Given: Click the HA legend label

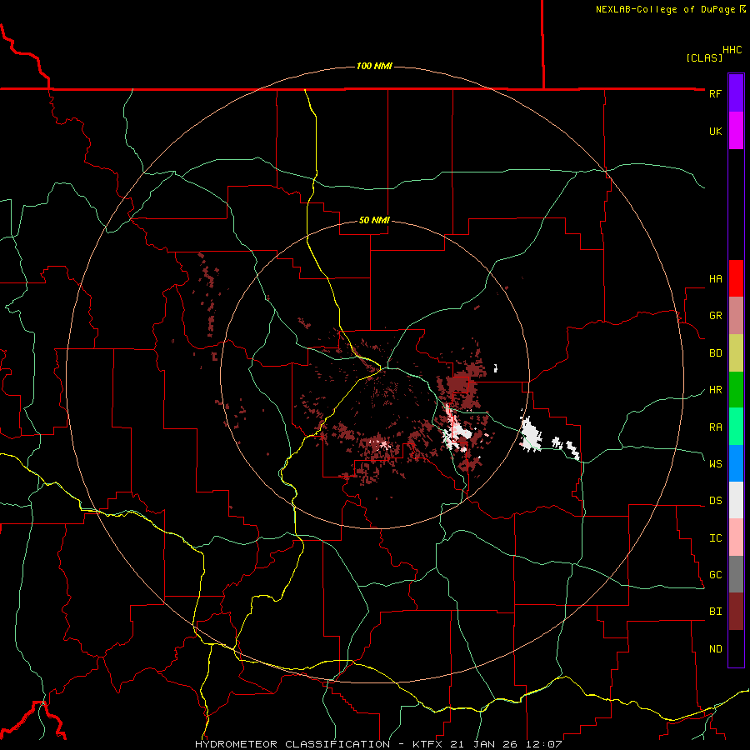Looking at the screenshot, I should tap(715, 279).
